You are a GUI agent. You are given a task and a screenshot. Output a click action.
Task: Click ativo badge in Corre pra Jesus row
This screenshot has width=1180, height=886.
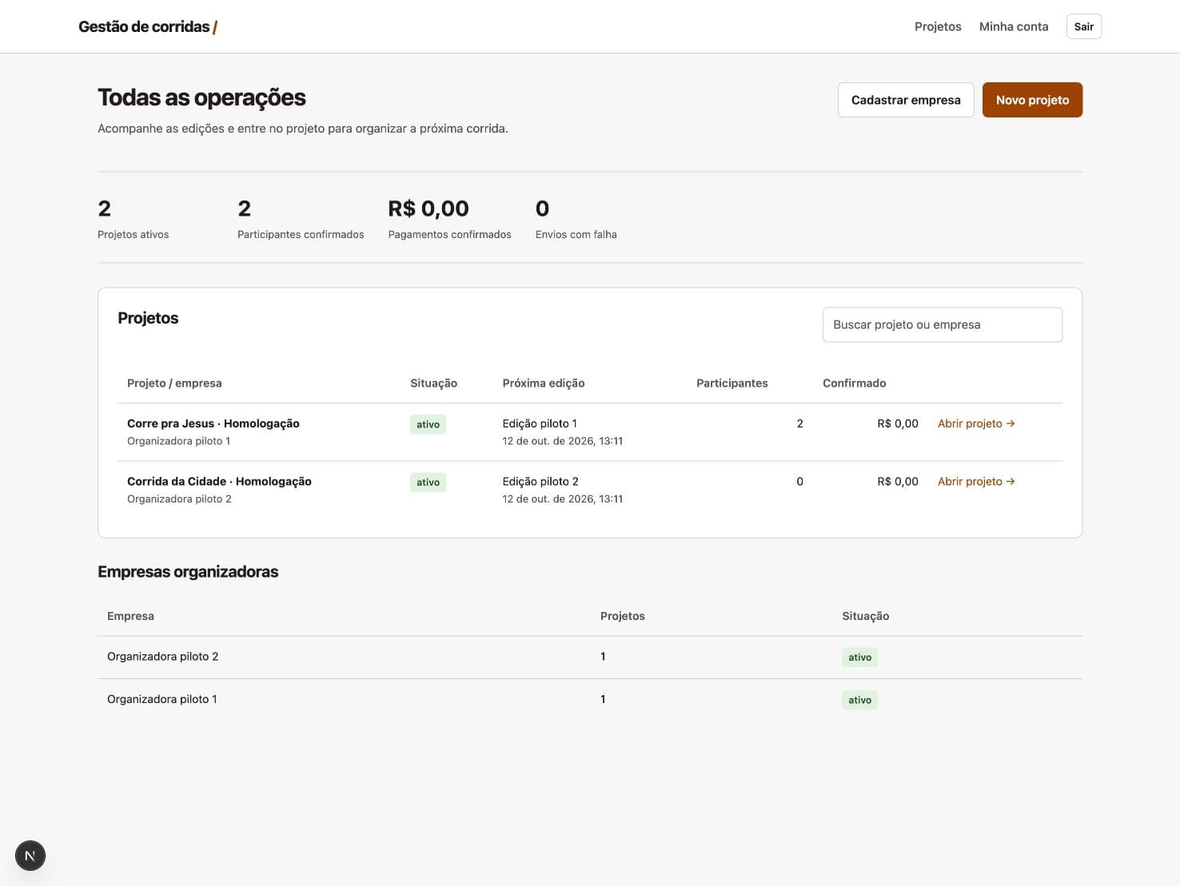pos(428,424)
